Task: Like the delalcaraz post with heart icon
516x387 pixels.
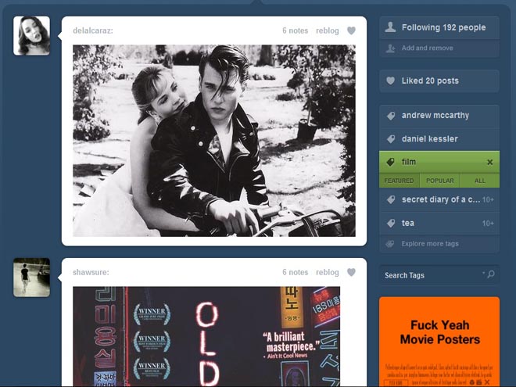Action: click(x=351, y=31)
